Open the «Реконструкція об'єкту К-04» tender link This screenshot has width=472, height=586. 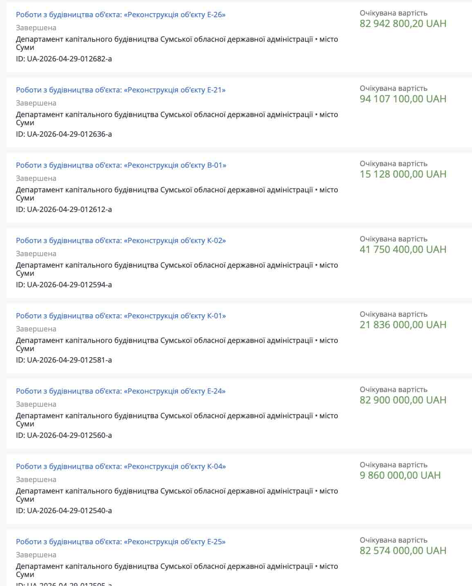121,467
